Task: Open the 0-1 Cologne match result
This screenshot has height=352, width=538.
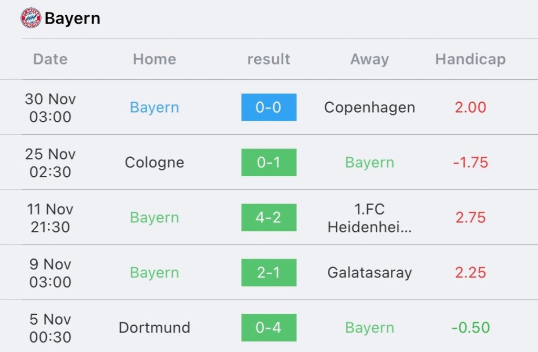Action: (268, 163)
